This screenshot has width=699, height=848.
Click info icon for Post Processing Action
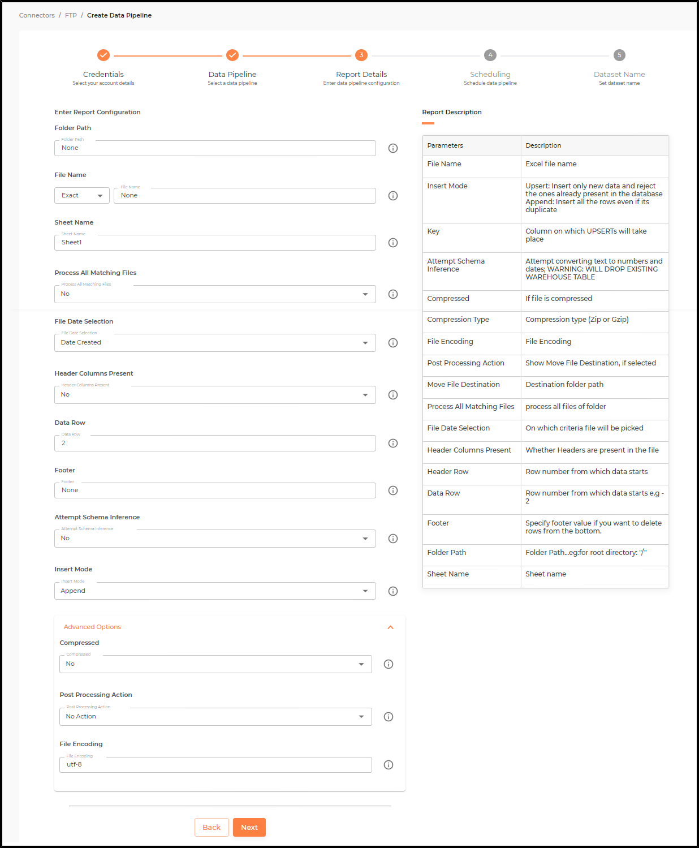(x=389, y=717)
